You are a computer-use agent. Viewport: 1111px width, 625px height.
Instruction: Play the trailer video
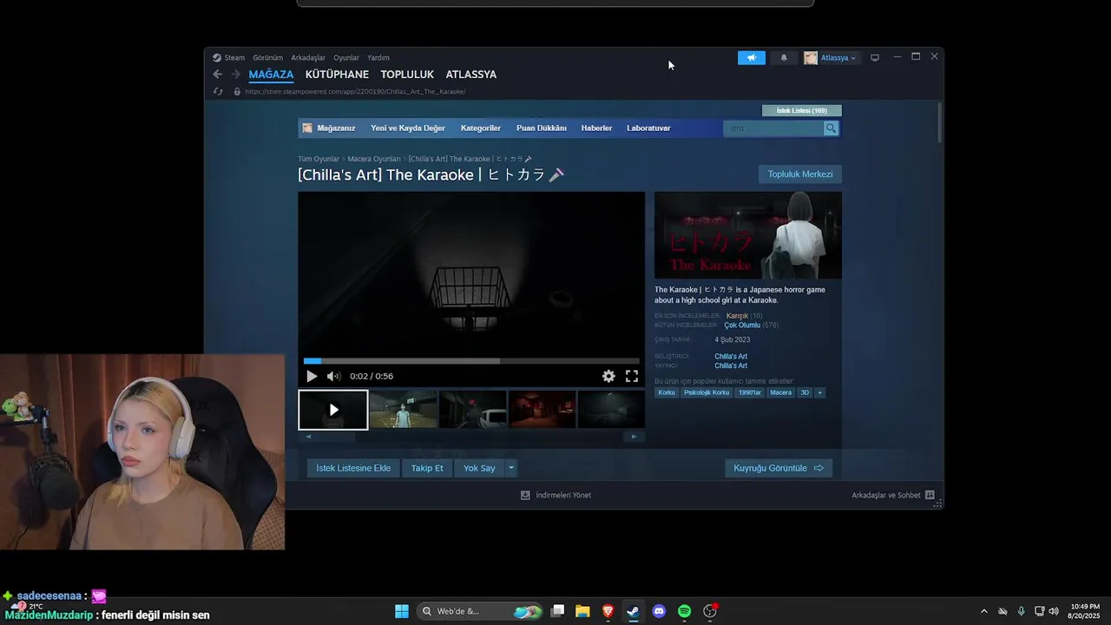click(x=312, y=376)
